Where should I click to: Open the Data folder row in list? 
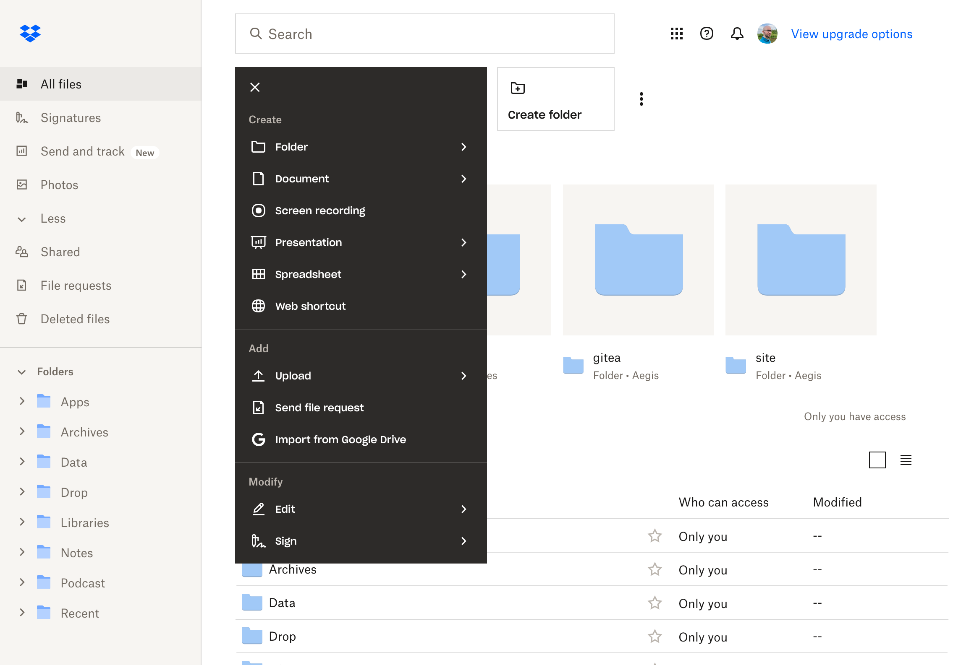(592, 603)
